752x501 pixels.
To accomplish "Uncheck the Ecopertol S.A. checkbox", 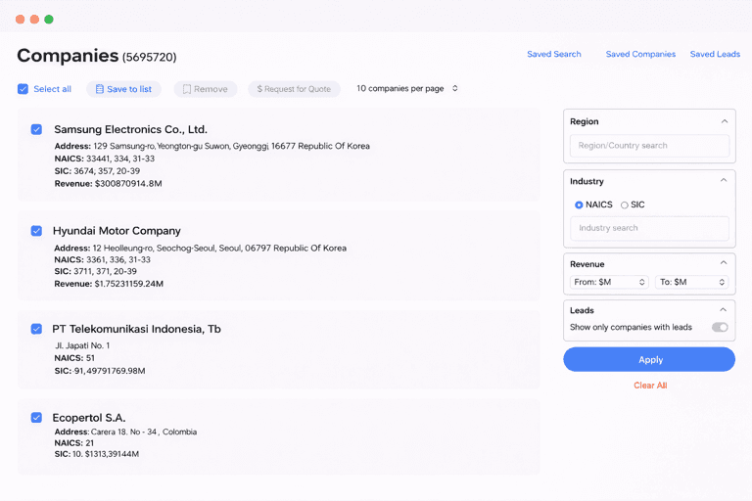I will pyautogui.click(x=36, y=417).
